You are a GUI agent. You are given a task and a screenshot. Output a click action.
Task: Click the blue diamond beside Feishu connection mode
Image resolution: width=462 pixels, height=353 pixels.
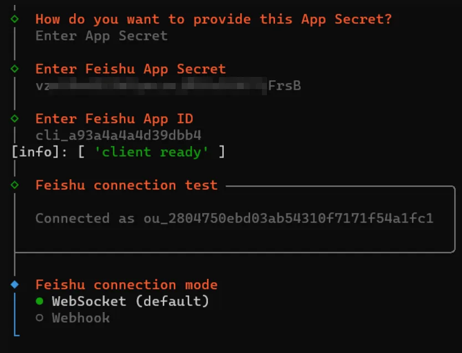coord(14,284)
